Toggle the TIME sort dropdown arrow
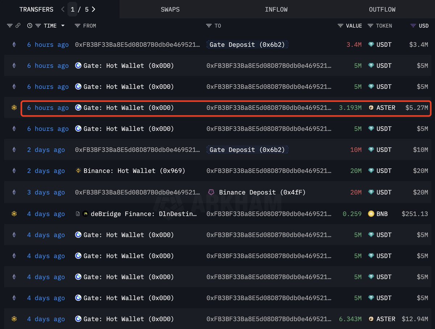Viewport: 435px width, 329px height. (63, 26)
